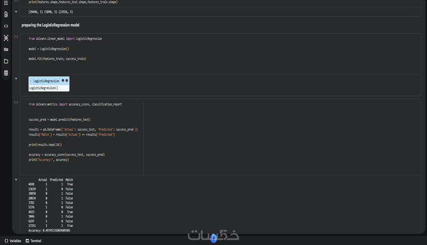Click output row 4423

pyautogui.click(x=51, y=212)
